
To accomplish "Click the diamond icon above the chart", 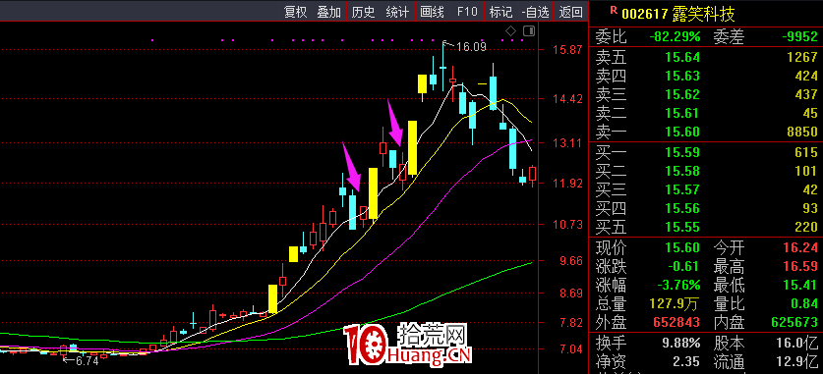I will (511, 30).
